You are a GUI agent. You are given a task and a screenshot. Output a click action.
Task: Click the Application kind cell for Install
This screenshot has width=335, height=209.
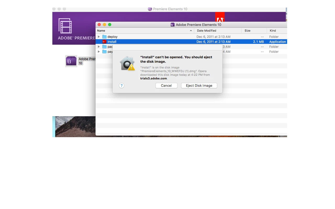tap(278, 42)
